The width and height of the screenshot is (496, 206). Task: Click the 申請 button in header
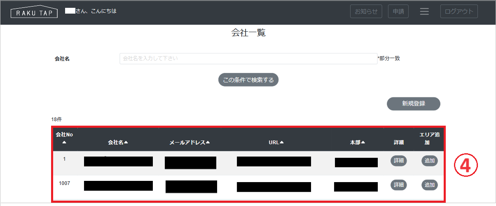pyautogui.click(x=398, y=12)
